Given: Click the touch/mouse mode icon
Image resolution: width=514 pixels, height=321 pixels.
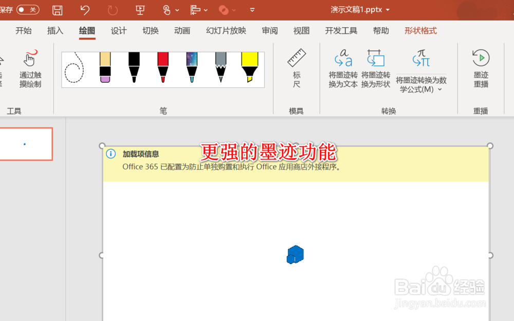Looking at the screenshot, I should 167,10.
